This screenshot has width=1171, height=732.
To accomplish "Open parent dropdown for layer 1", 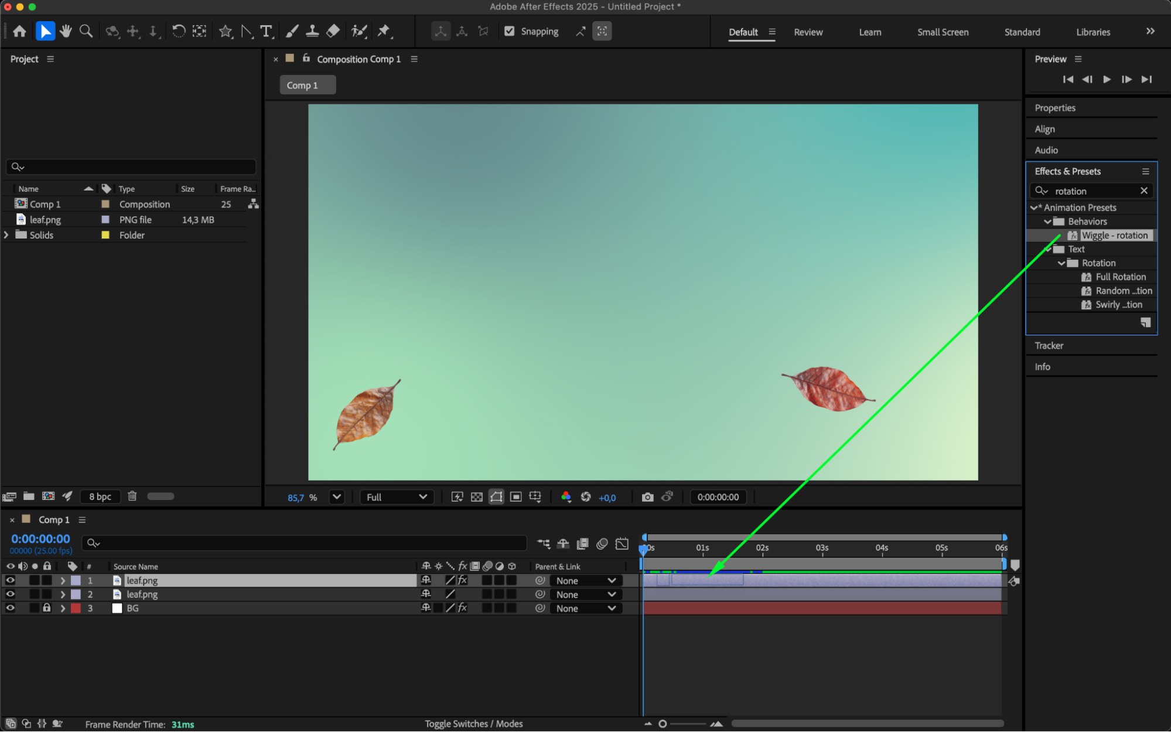I will [585, 580].
